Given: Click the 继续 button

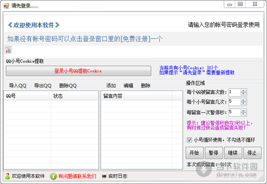Looking at the screenshot, I should [x=233, y=153].
